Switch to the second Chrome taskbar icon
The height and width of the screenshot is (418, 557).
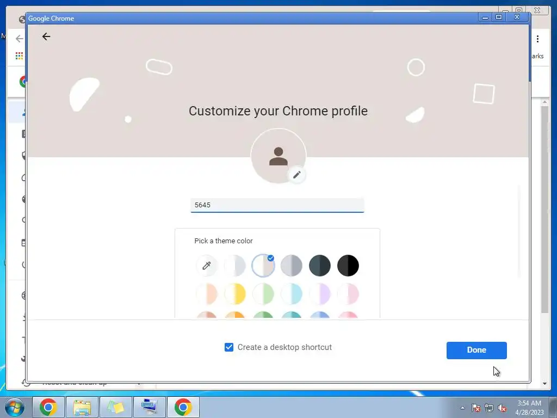click(183, 407)
